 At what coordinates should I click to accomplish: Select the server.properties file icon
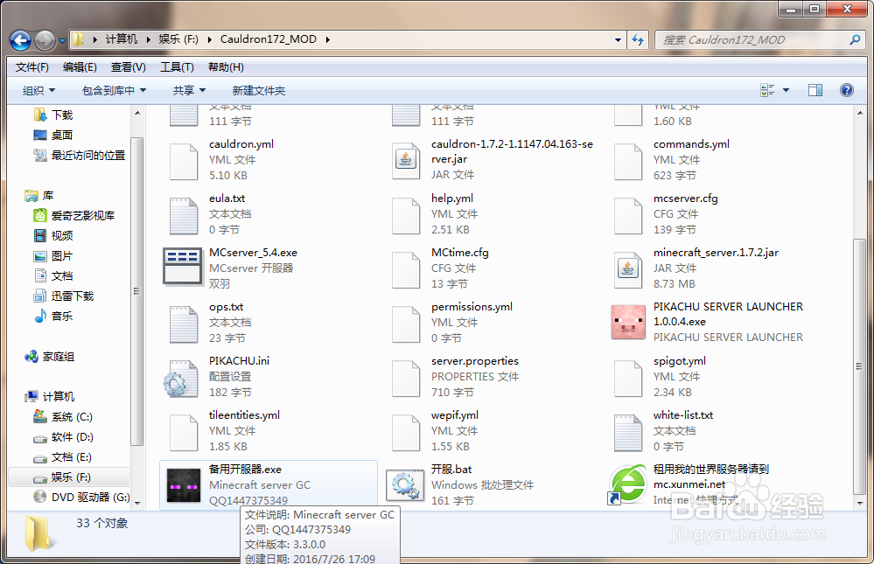pos(406,377)
